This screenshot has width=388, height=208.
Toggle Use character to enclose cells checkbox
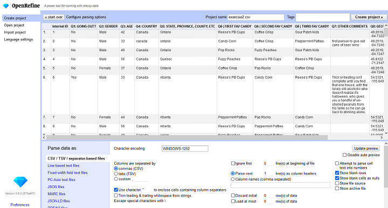coord(116,190)
